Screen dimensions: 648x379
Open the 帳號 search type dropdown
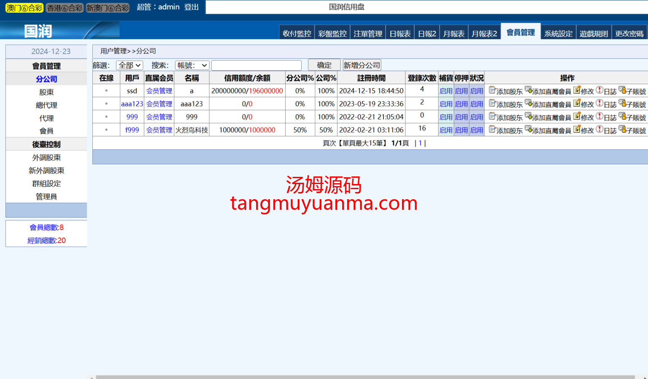point(192,65)
